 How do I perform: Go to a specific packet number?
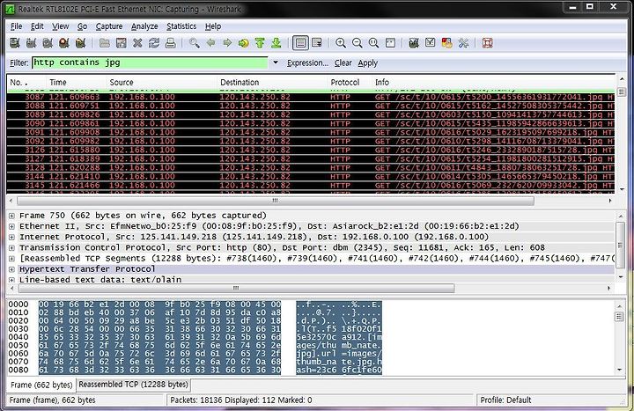pos(243,43)
